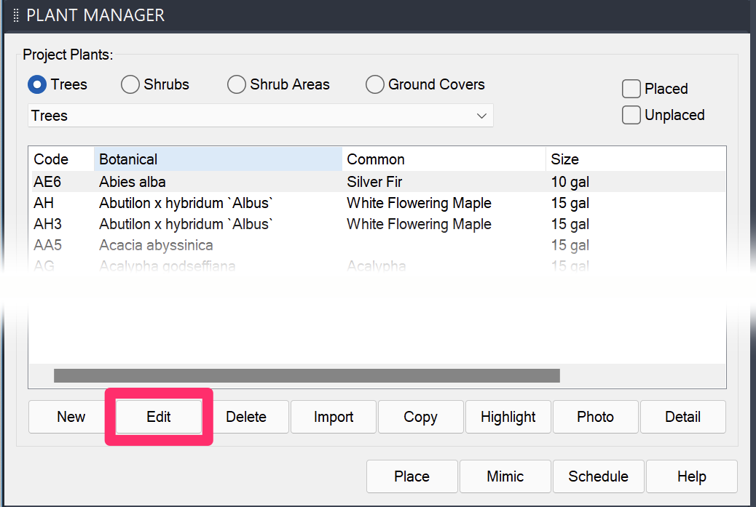Click the Place button
The height and width of the screenshot is (507, 756).
click(412, 476)
